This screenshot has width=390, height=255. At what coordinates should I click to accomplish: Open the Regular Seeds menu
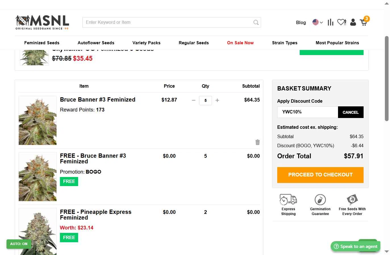[x=194, y=43]
